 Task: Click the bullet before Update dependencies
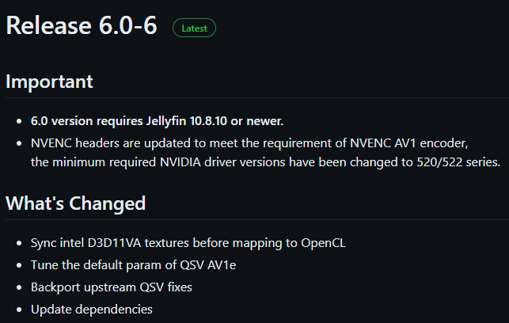[19, 310]
